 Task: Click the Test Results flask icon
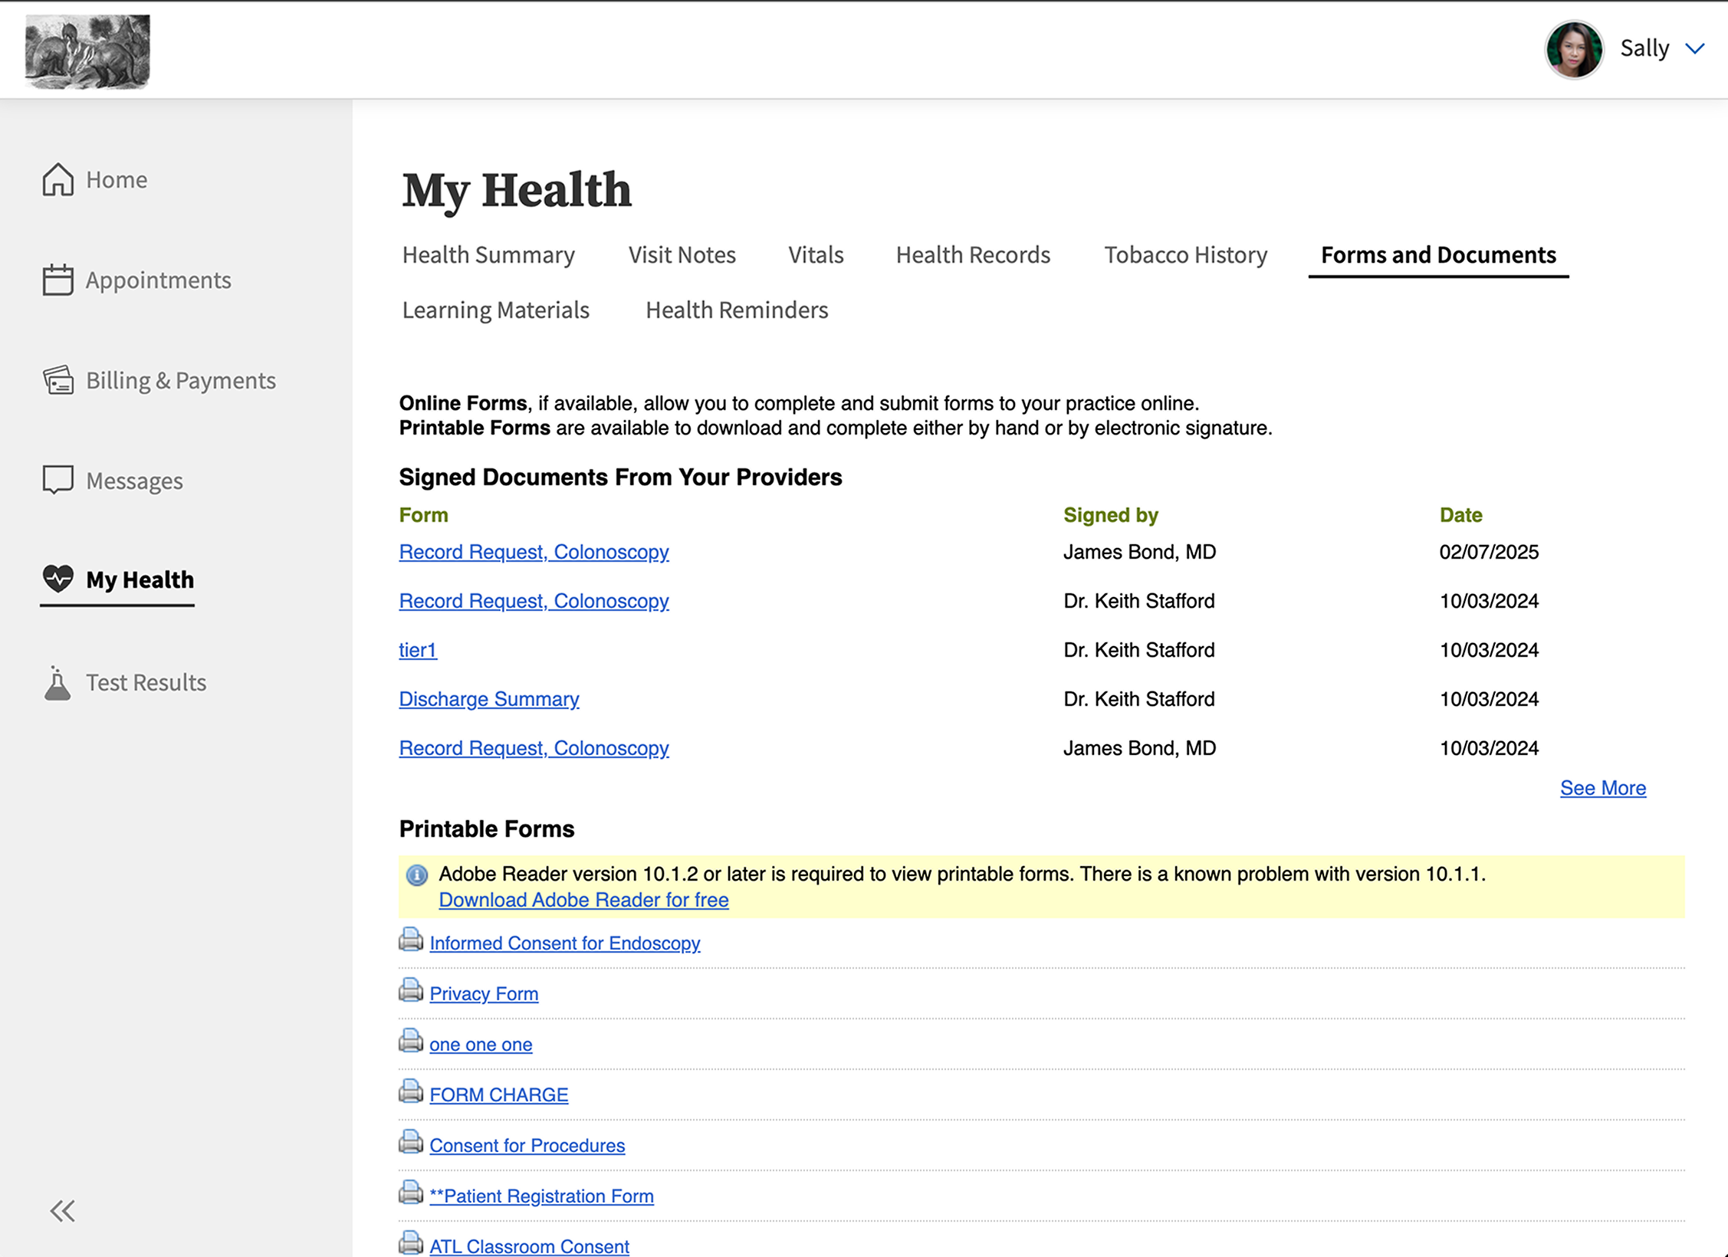coord(57,682)
